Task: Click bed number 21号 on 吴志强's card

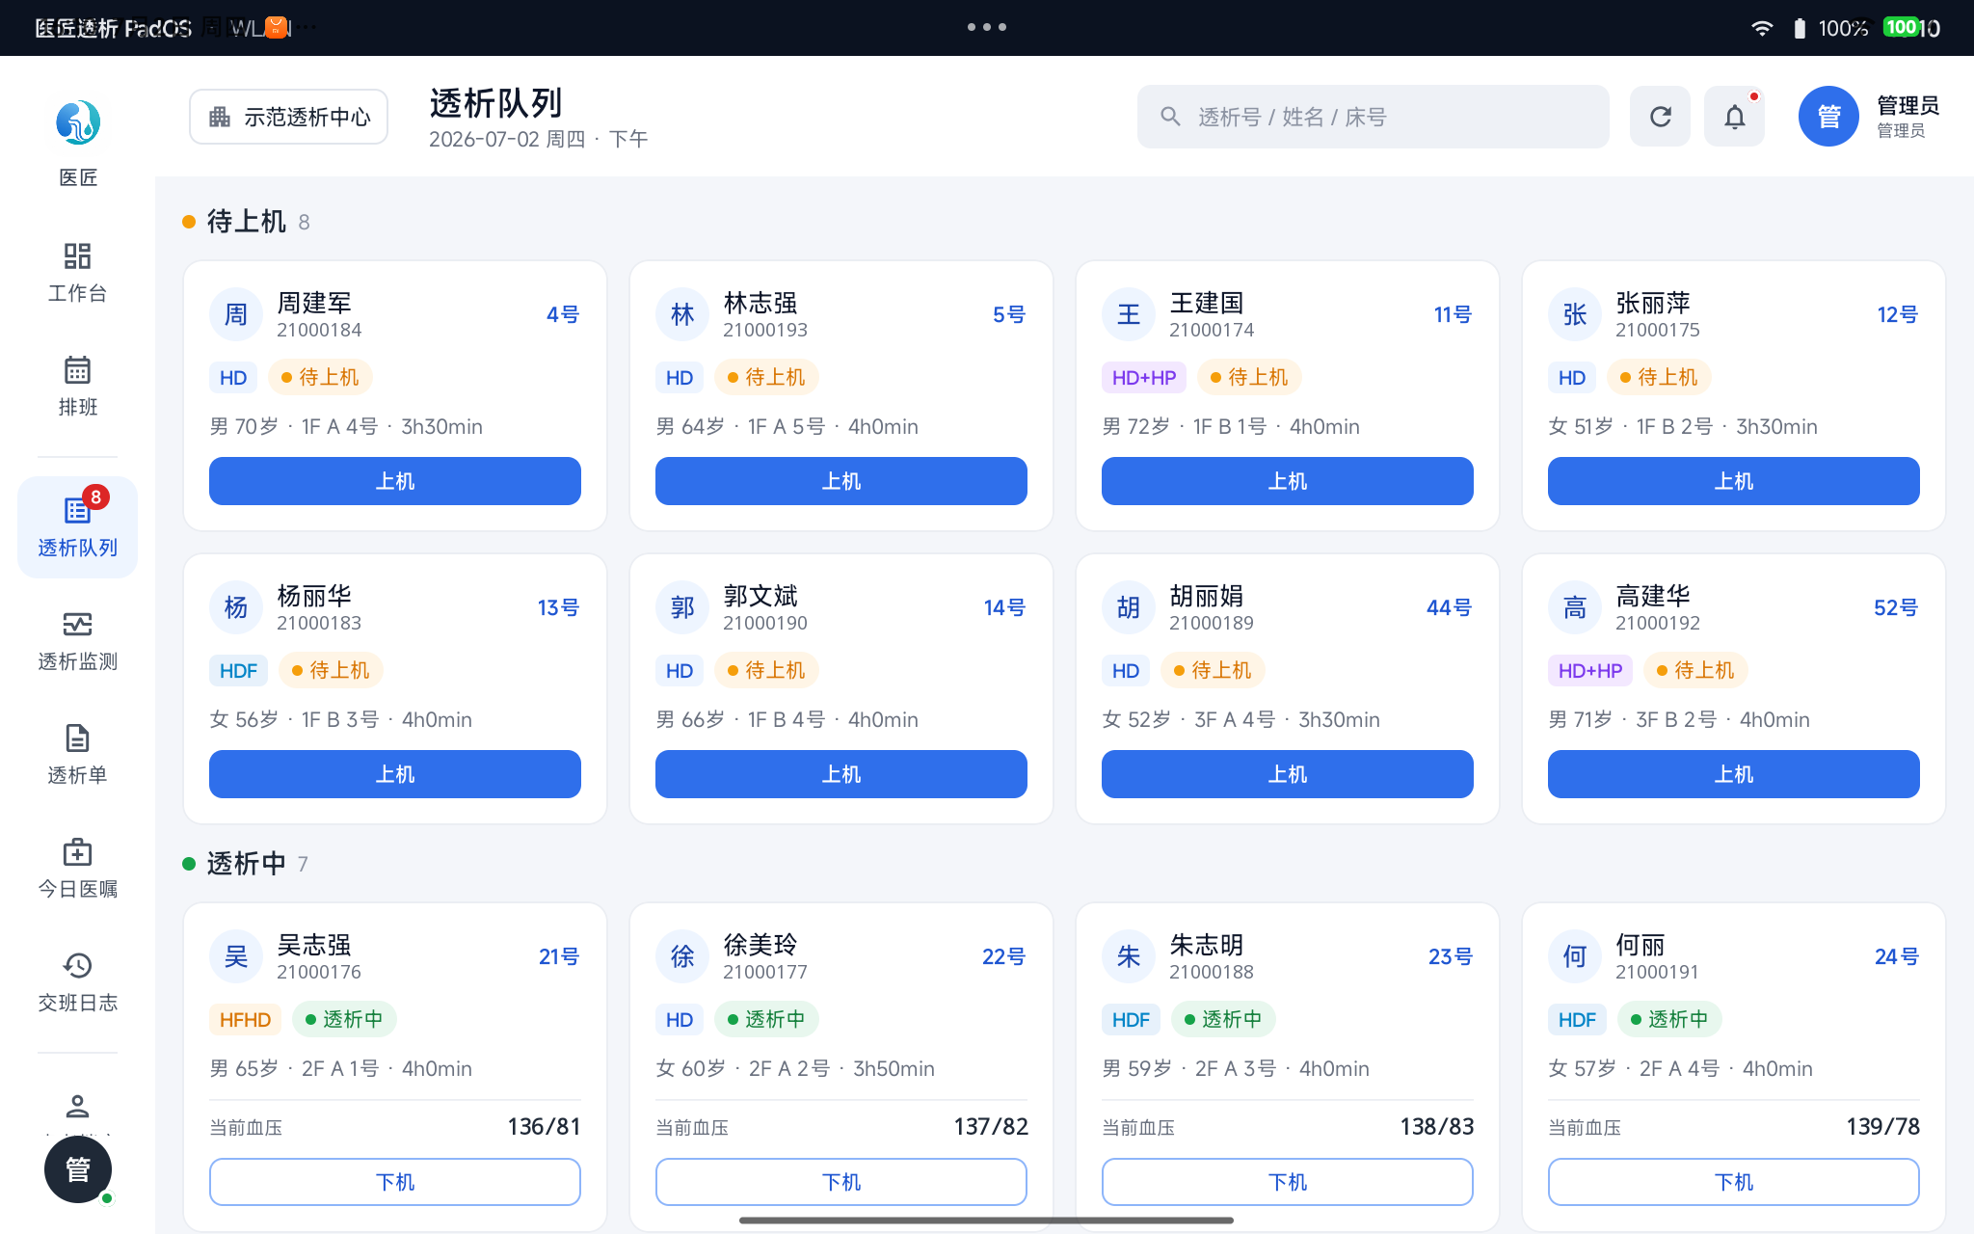Action: click(559, 956)
